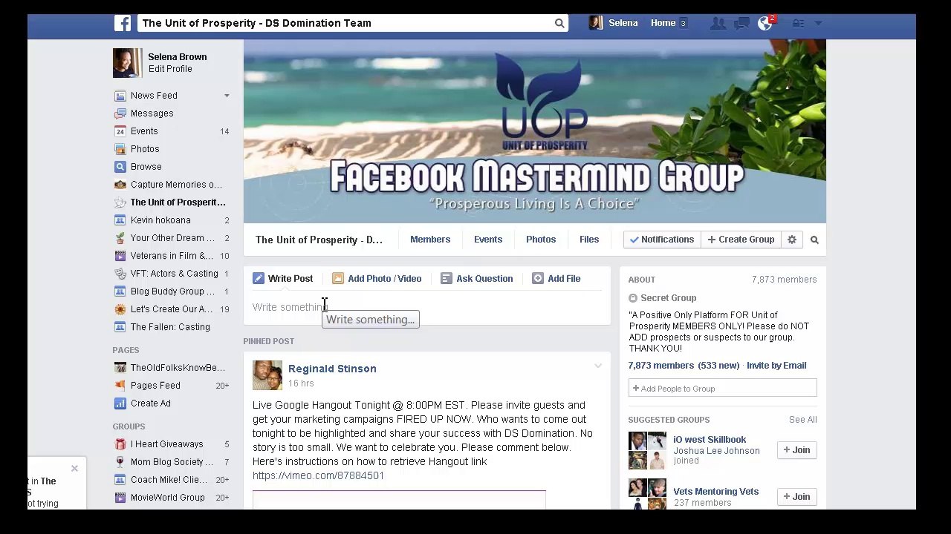Click Pages Feed icon
951x534 pixels.
120,386
